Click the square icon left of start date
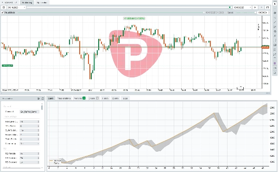Image resolution: width=278 pixels, height=172 pixels. point(4,7)
